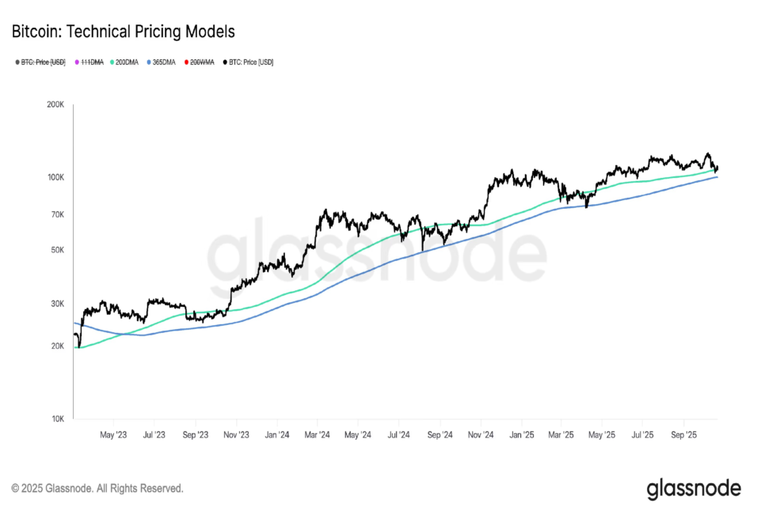Show the struck-through BTC Price [USD] series
Screen dimensions: 784x522
44,62
